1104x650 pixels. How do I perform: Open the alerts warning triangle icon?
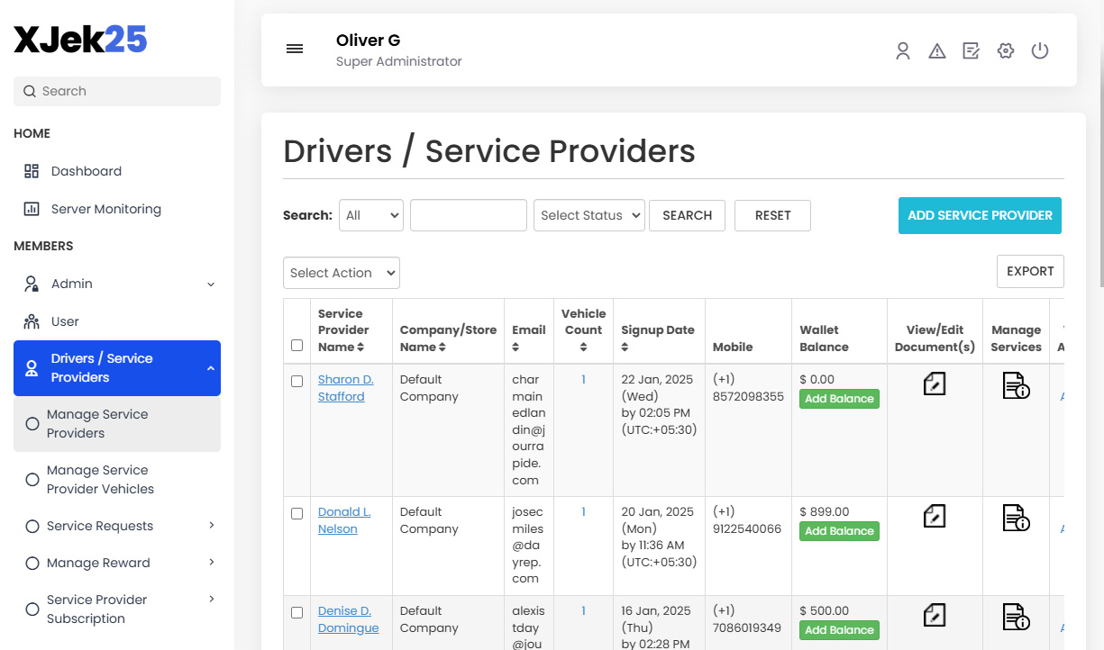pos(937,50)
